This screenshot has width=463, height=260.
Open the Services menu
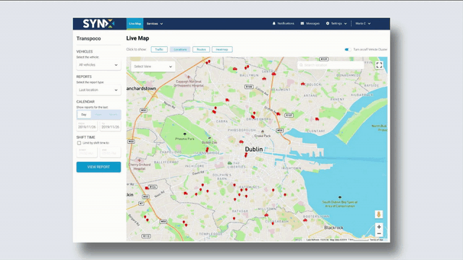coord(155,24)
